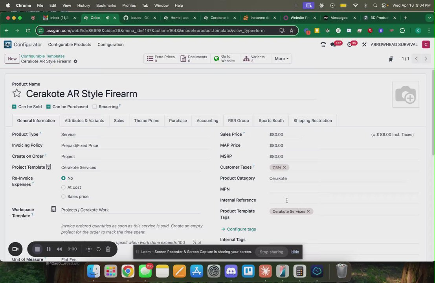
Task: Pause the Loom recording
Action: (x=49, y=249)
